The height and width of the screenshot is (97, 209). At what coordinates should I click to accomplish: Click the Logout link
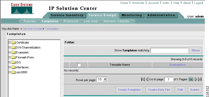coord(199,3)
